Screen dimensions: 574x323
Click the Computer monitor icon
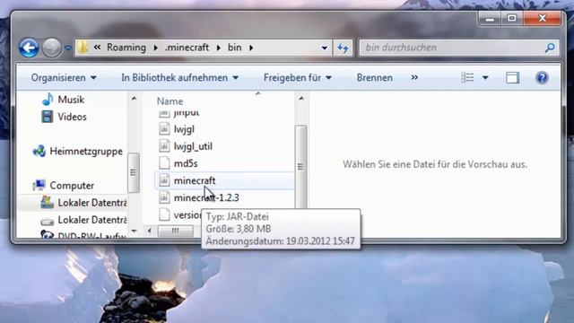coord(39,186)
